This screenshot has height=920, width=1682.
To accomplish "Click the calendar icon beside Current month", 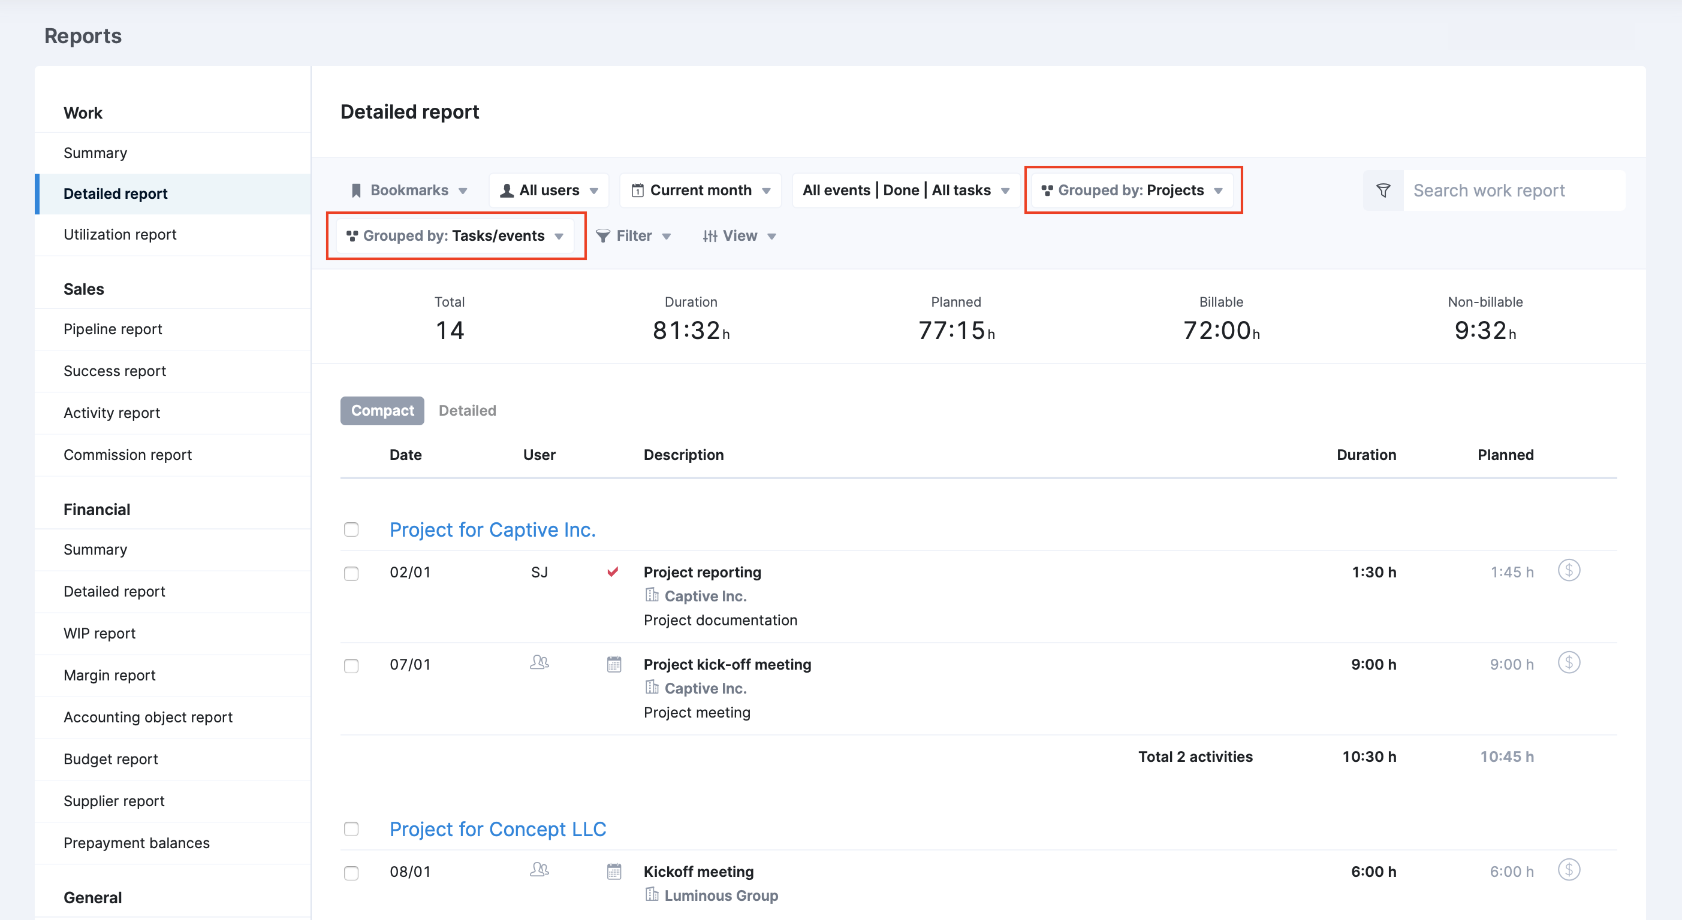I will coord(638,190).
